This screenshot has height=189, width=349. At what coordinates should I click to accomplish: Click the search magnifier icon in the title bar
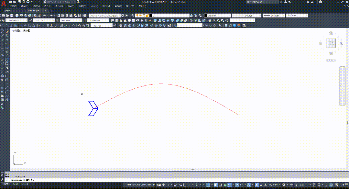281,2
